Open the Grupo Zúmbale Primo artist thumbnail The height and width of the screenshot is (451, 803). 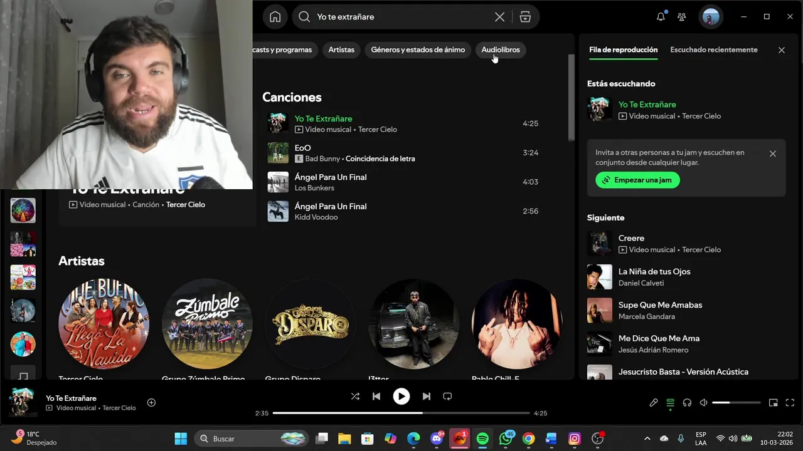coord(207,324)
